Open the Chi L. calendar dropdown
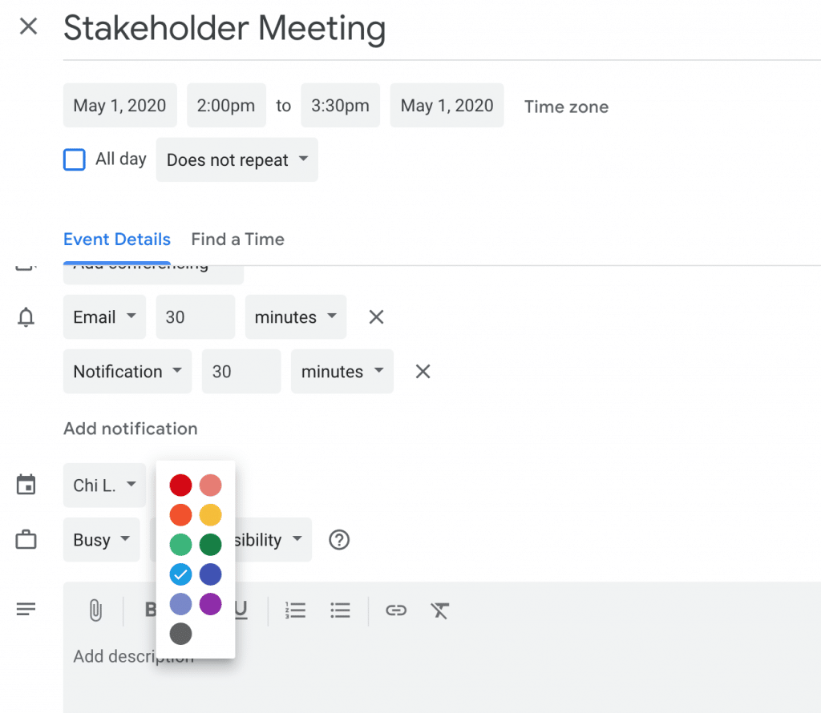Screen dimensions: 821x713 [x=104, y=485]
